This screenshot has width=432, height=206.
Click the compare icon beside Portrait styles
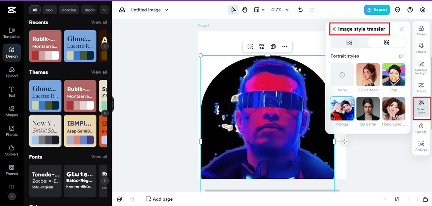(x=401, y=56)
